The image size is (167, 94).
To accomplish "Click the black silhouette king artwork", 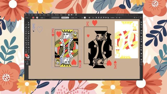I will [100, 49].
